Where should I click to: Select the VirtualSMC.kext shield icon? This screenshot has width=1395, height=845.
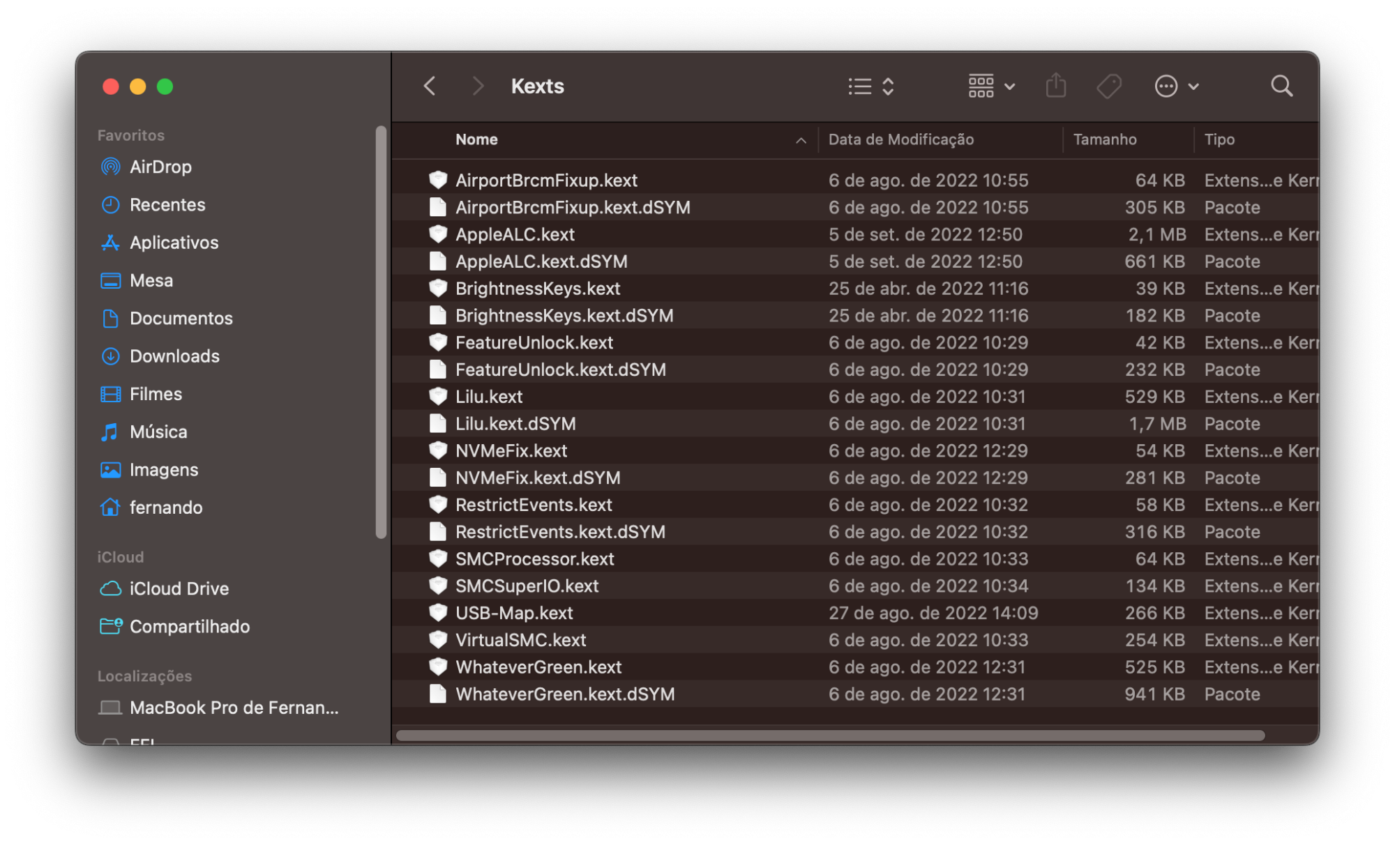pyautogui.click(x=437, y=639)
